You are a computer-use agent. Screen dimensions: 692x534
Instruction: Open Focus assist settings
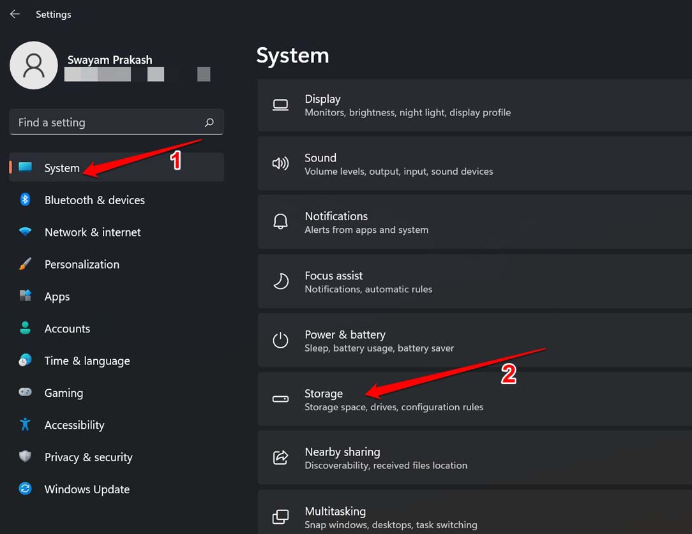point(474,281)
